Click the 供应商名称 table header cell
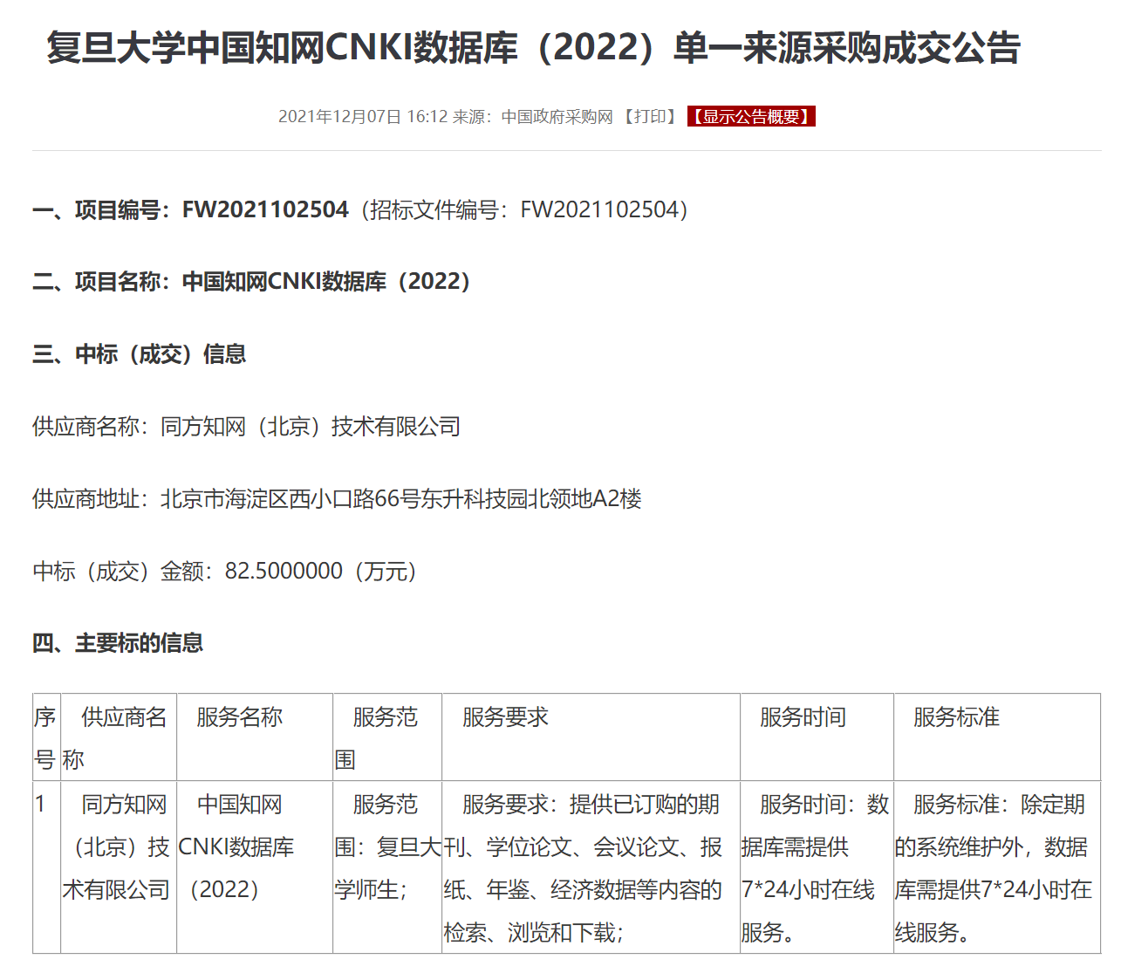The image size is (1121, 980). coord(119,737)
